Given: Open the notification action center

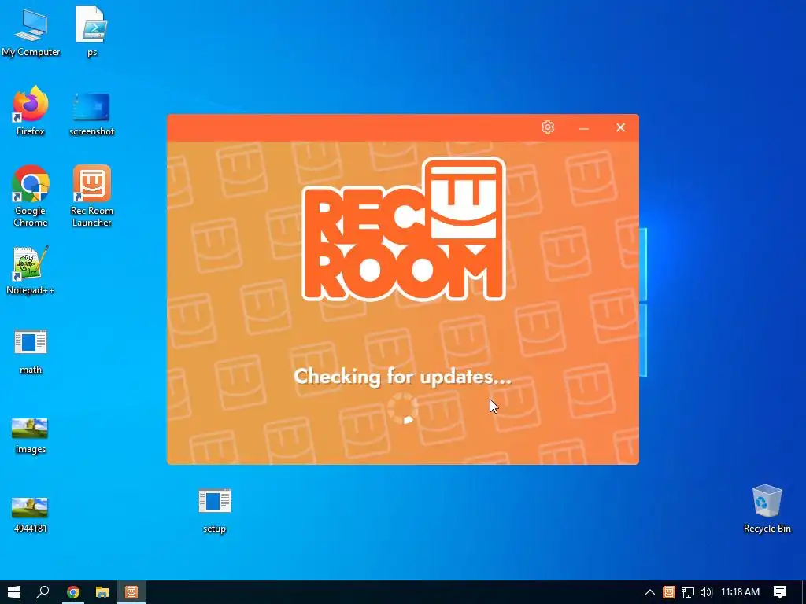Looking at the screenshot, I should tap(780, 592).
